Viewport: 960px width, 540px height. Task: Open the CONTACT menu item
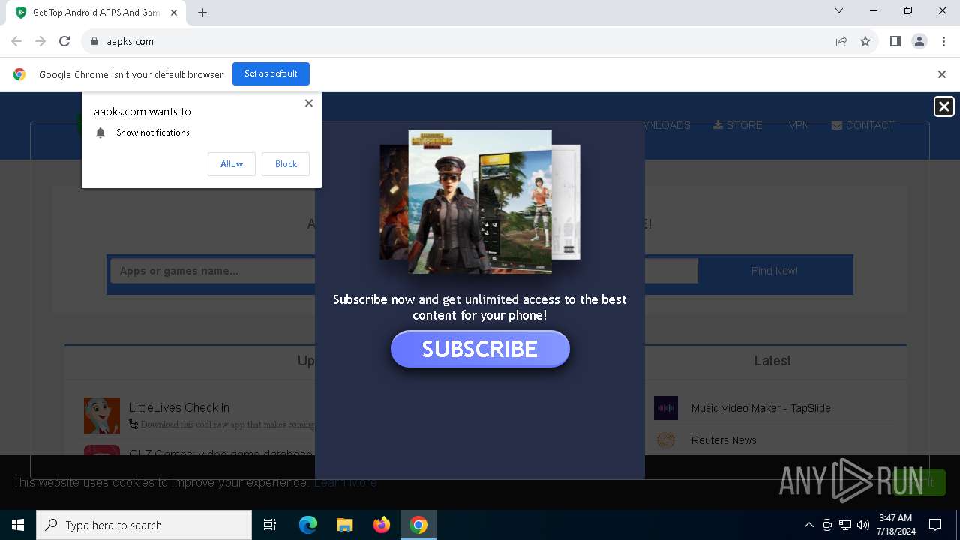tap(863, 125)
